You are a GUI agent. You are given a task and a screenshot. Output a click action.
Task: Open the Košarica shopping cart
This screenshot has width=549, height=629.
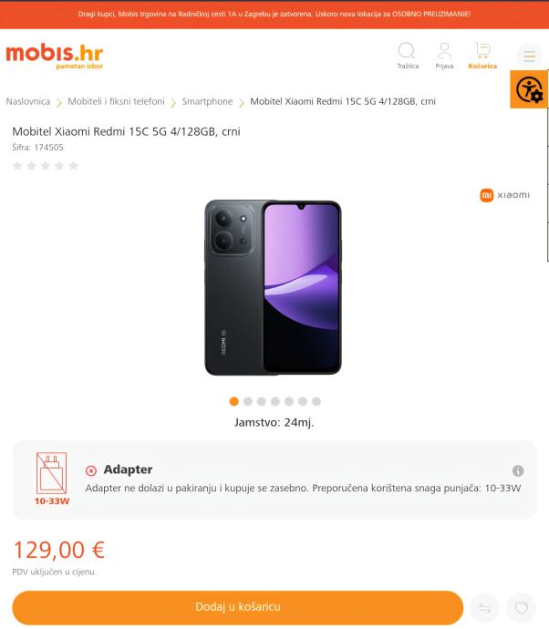482,56
